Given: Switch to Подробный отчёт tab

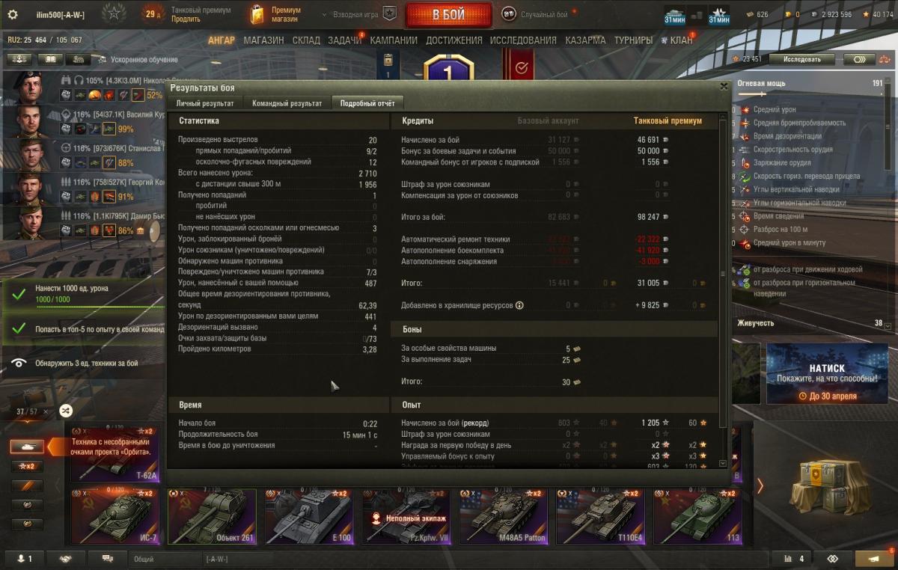Looking at the screenshot, I should pyautogui.click(x=367, y=103).
